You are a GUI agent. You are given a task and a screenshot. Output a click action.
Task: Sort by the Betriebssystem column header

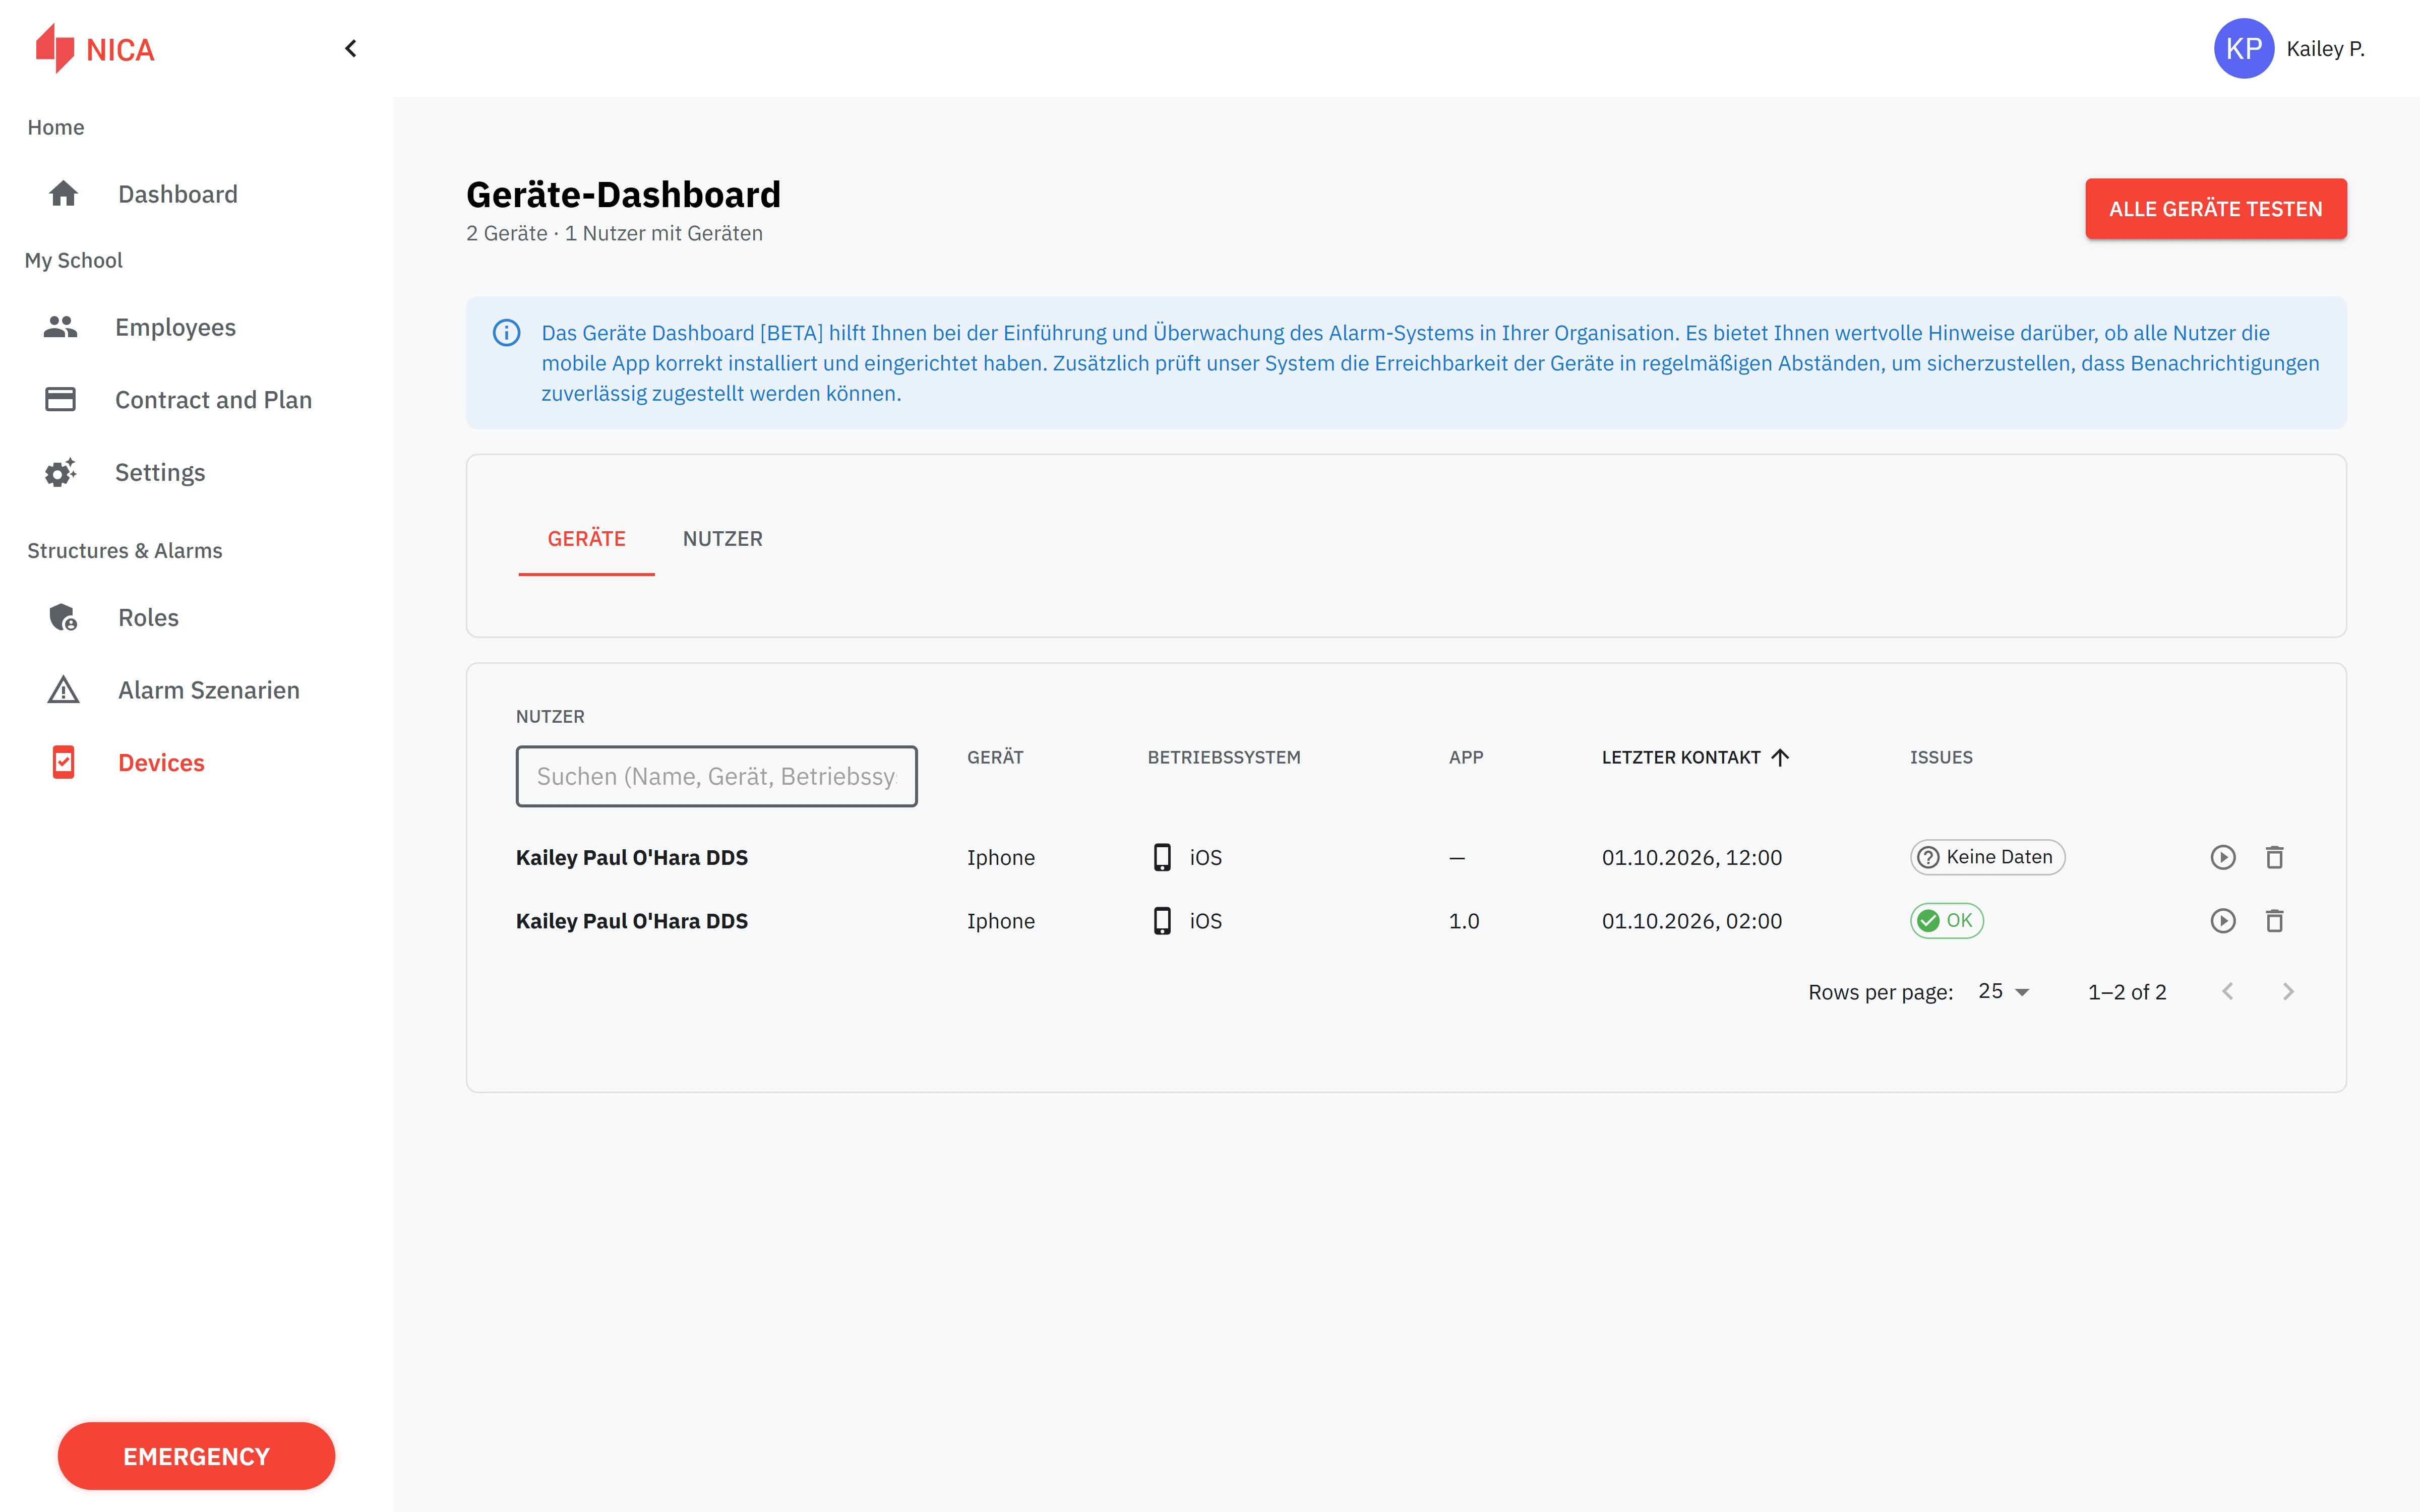[1224, 757]
